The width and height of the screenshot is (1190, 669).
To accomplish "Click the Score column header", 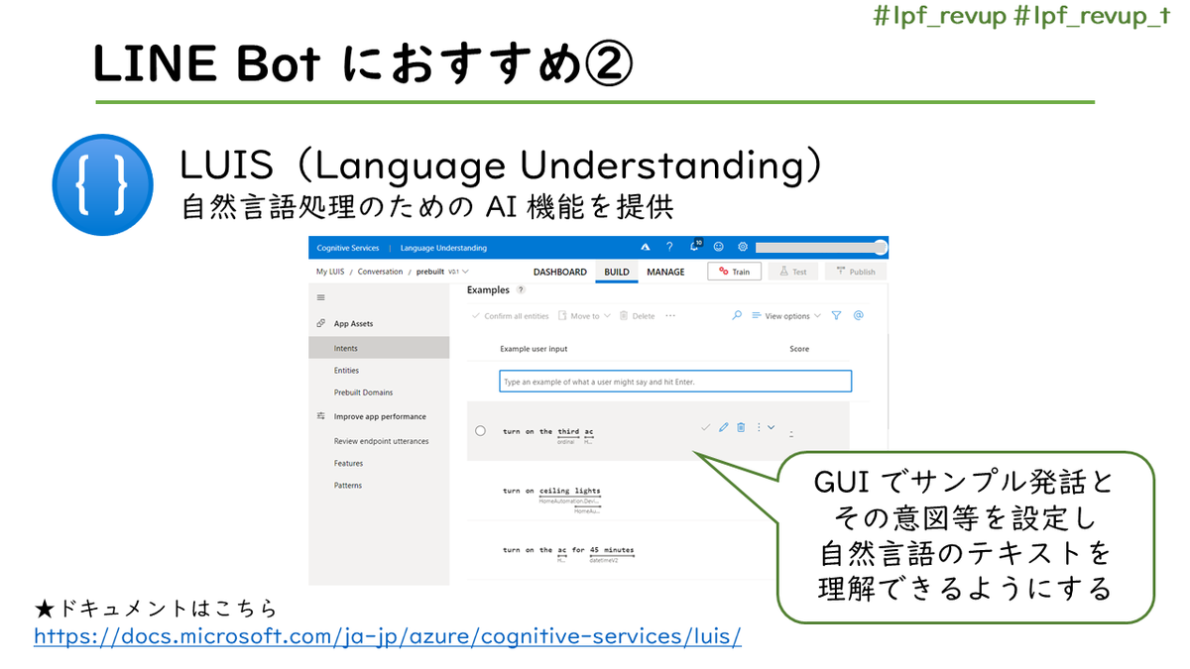I will (x=799, y=349).
